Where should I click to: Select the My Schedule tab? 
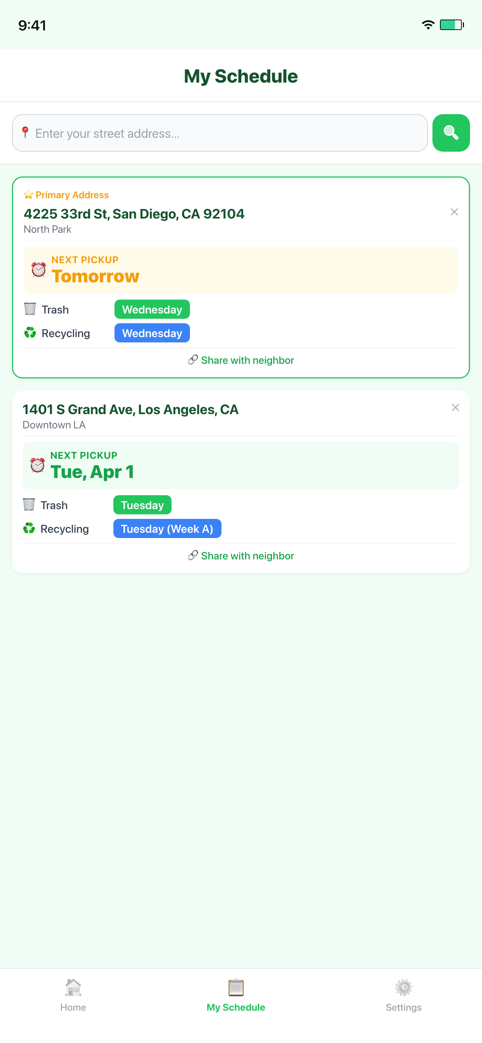pyautogui.click(x=236, y=995)
